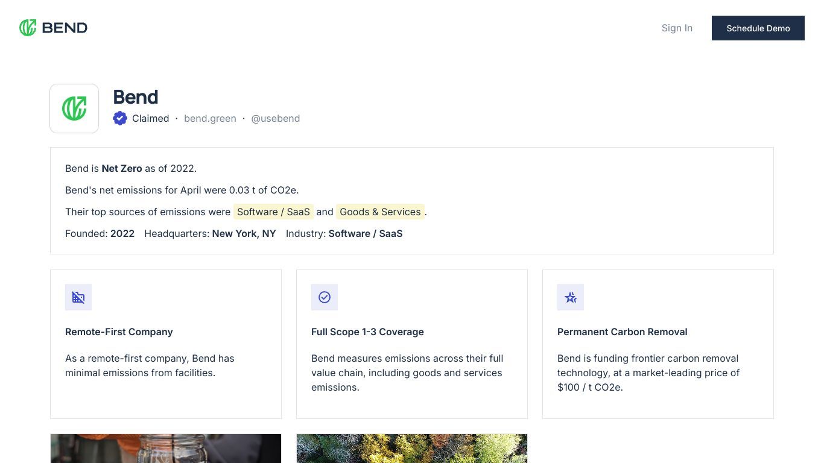Click the Bend company name heading

[136, 97]
